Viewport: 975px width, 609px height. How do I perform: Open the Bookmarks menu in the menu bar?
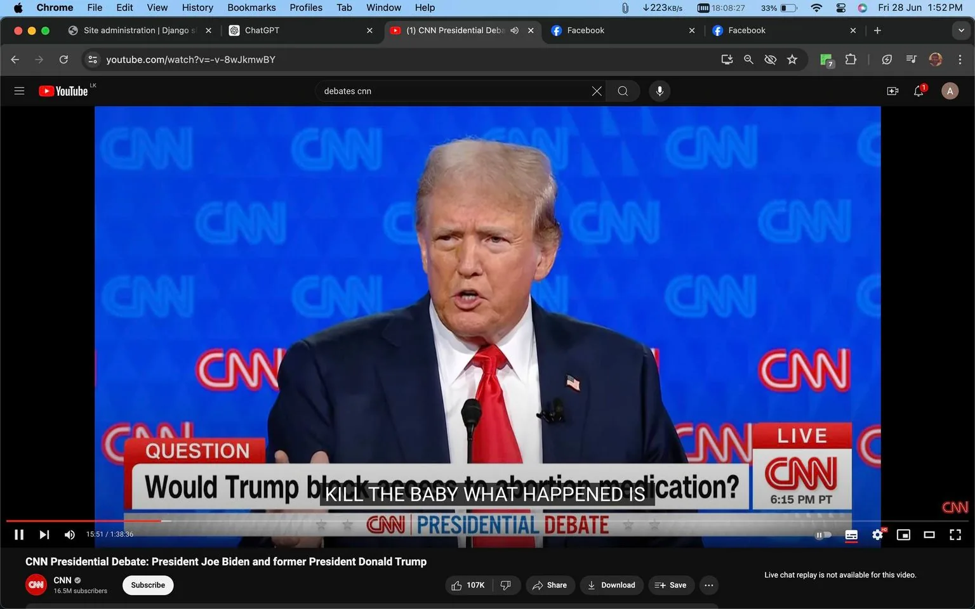251,8
